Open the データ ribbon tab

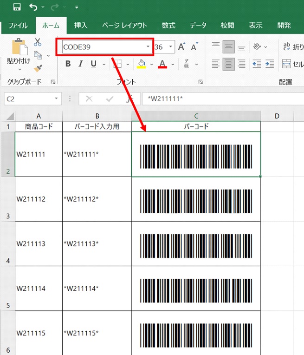[x=198, y=26]
